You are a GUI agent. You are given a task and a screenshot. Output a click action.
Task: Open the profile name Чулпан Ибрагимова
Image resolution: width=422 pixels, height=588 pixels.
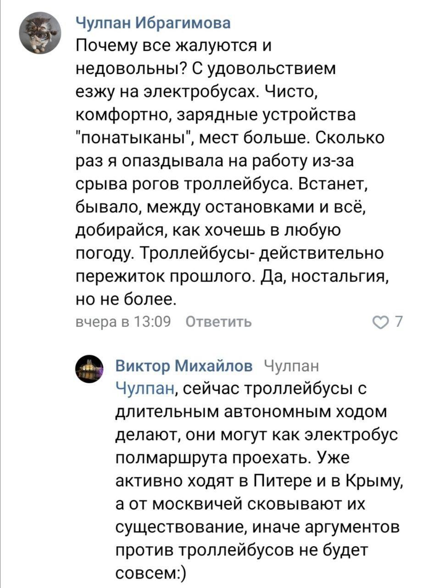[153, 23]
